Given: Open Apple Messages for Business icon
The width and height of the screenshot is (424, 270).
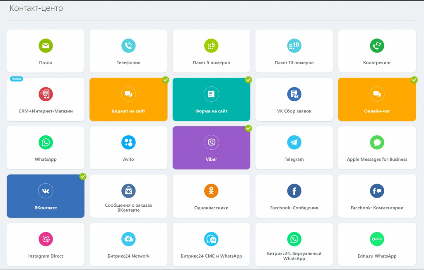Looking at the screenshot, I should pos(377,142).
